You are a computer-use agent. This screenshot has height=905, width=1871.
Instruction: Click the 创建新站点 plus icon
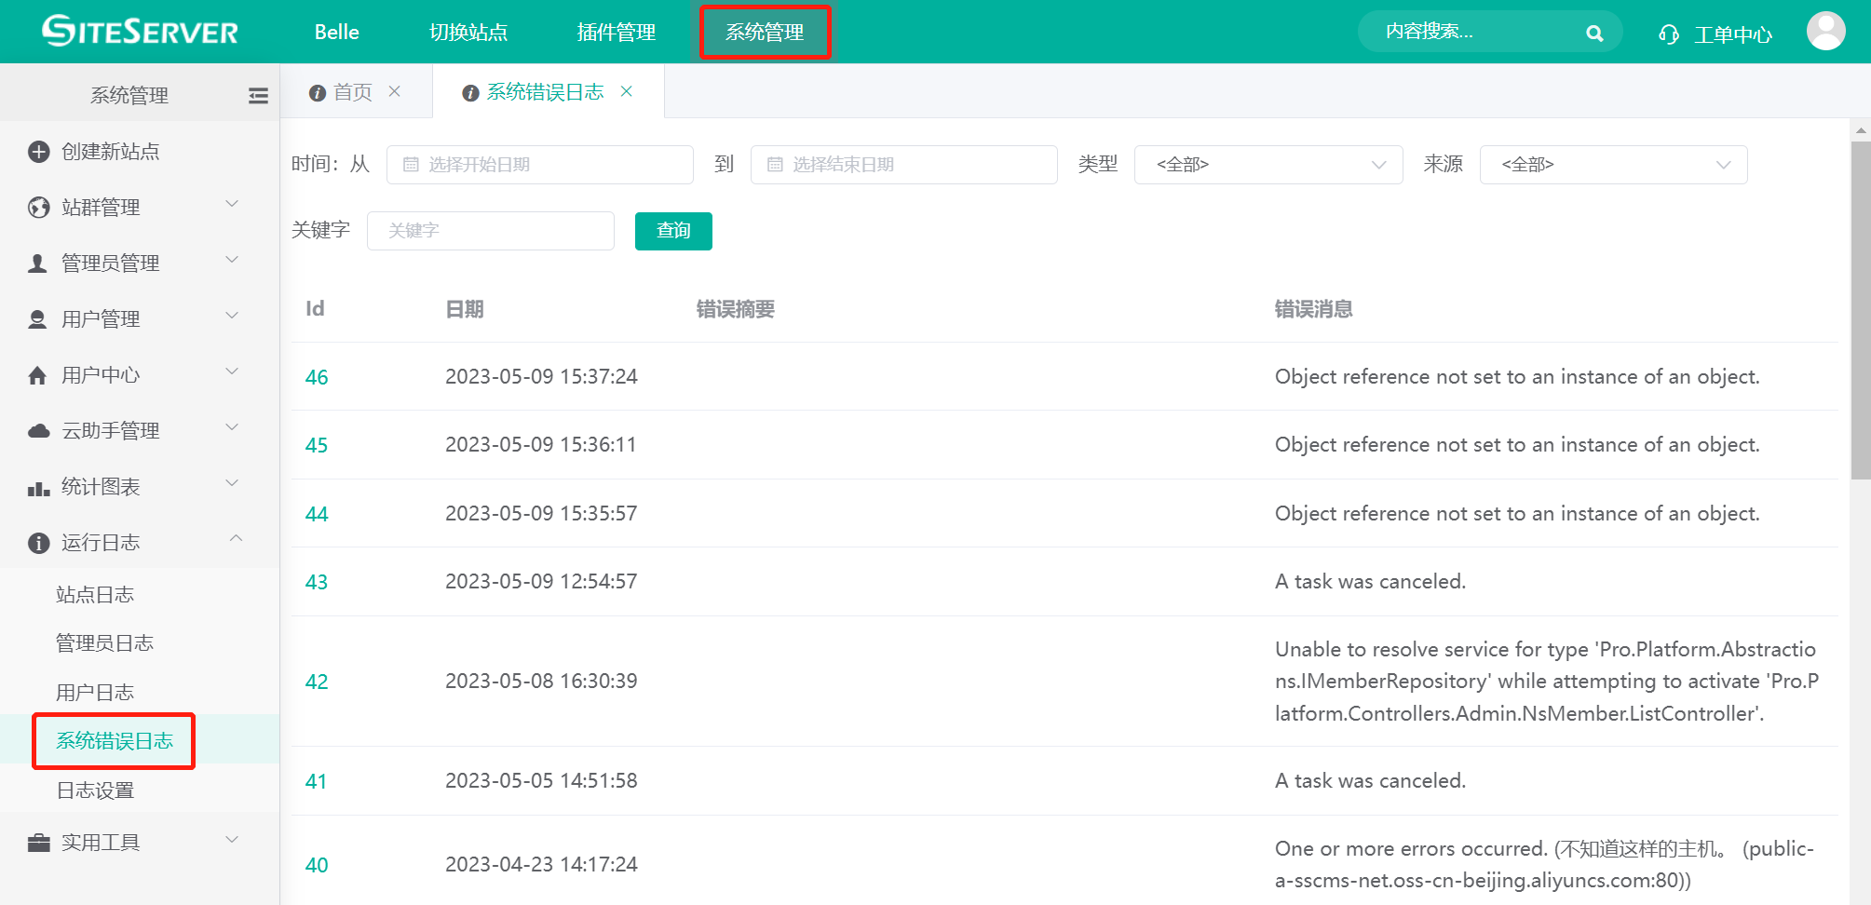click(x=37, y=151)
